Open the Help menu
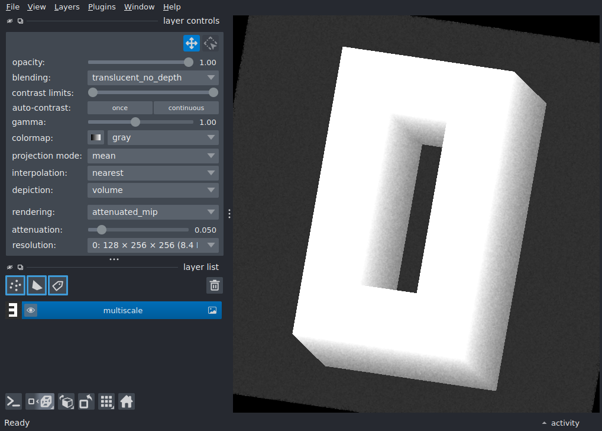Viewport: 602px width, 431px height. 171,7
